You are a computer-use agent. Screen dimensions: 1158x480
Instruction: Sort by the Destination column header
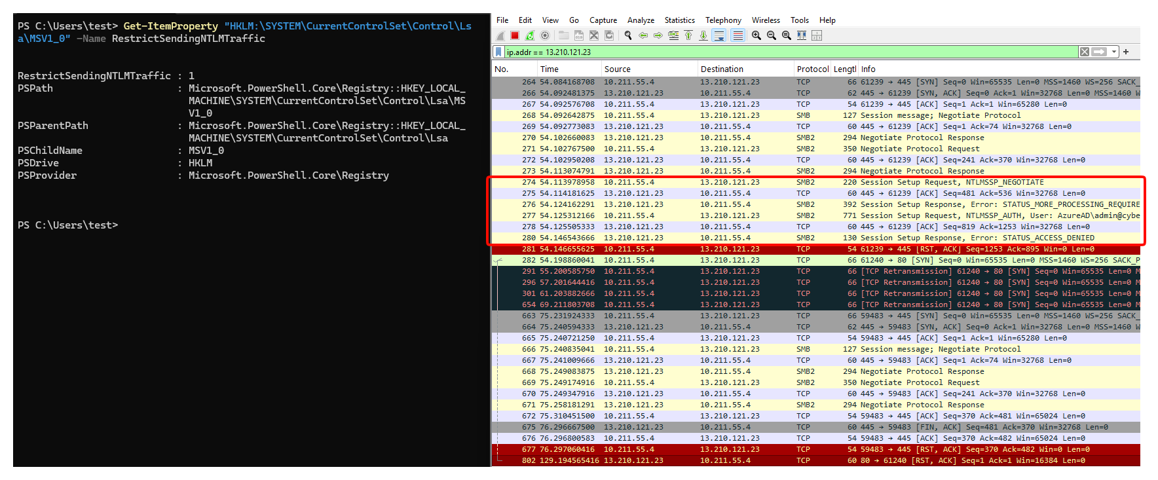click(745, 69)
